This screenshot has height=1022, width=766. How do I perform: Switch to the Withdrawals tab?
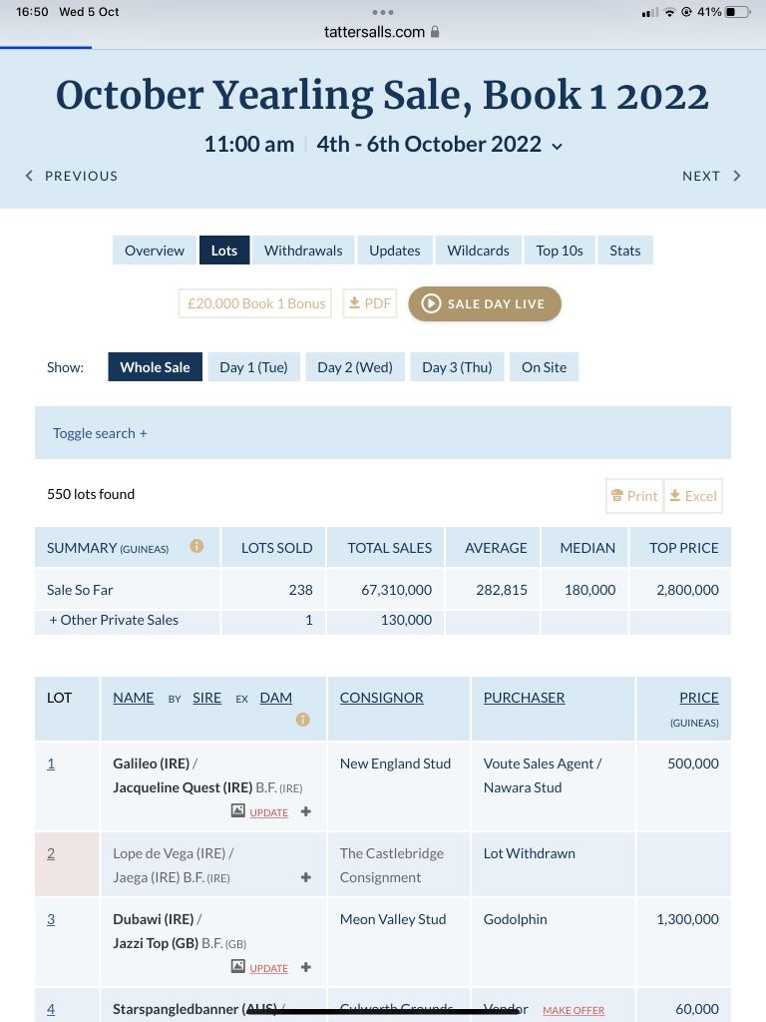(303, 251)
